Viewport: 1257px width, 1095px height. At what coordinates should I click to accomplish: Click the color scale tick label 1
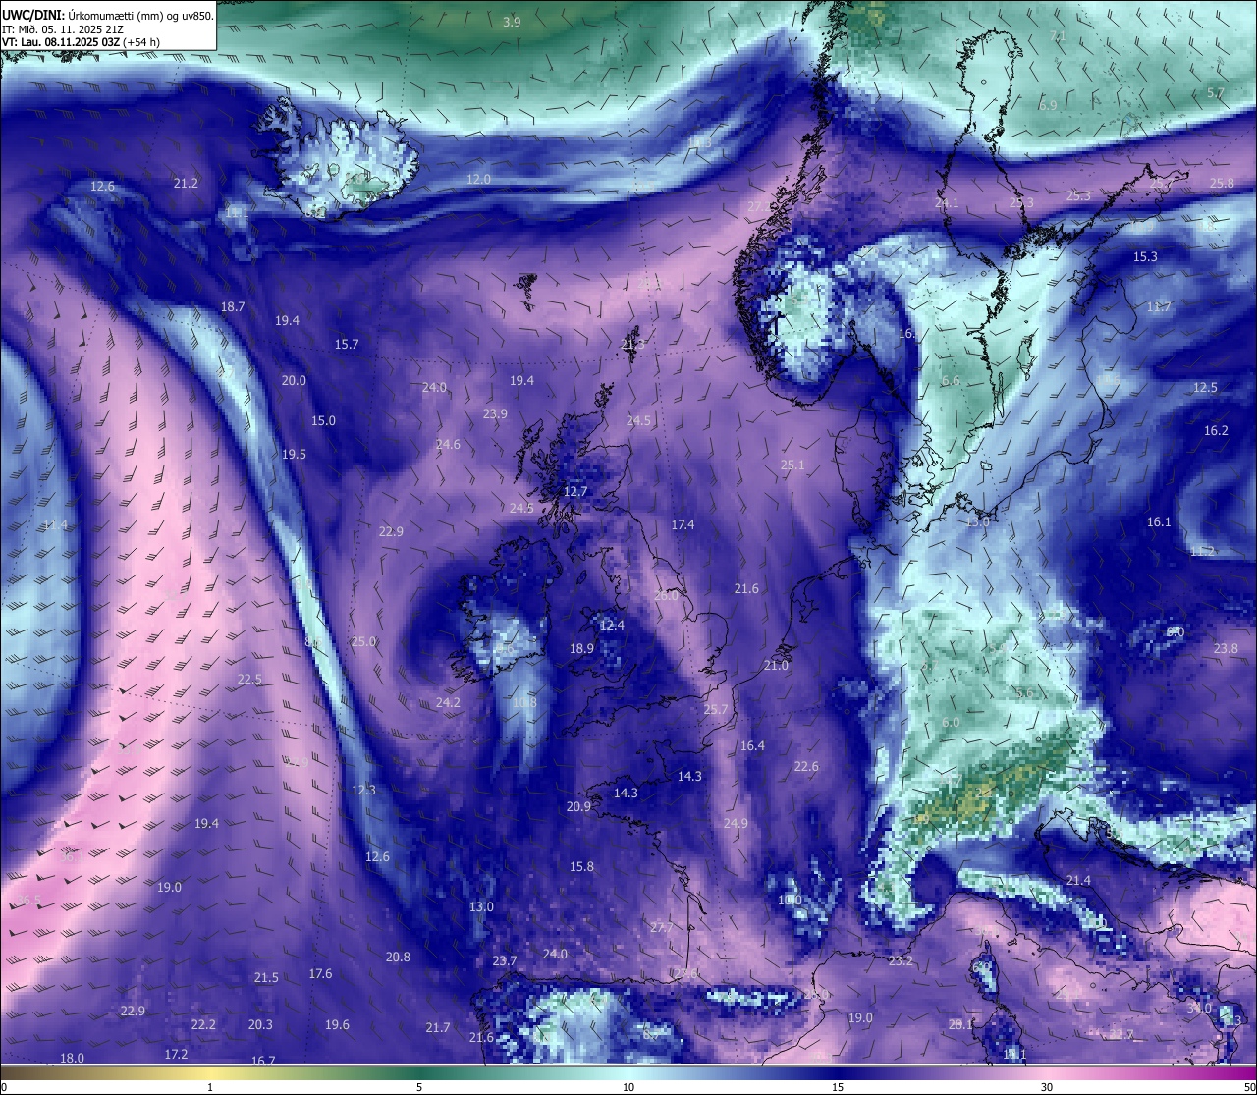click(x=210, y=1087)
